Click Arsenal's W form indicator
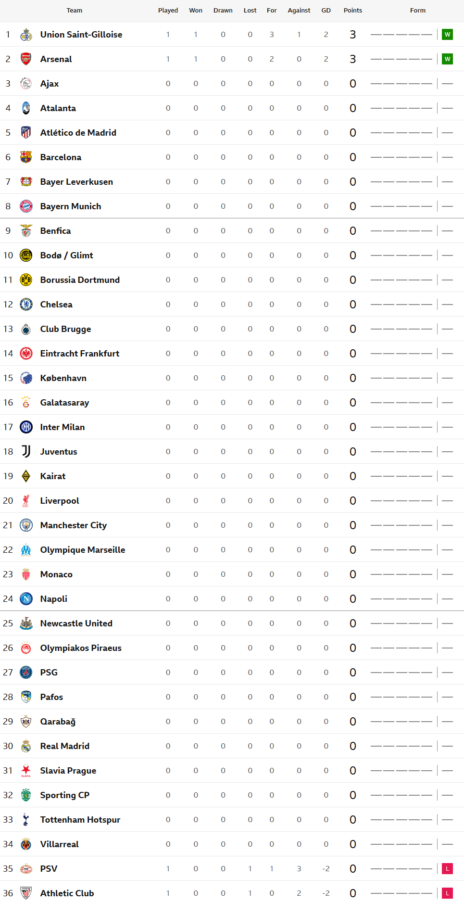 (447, 59)
